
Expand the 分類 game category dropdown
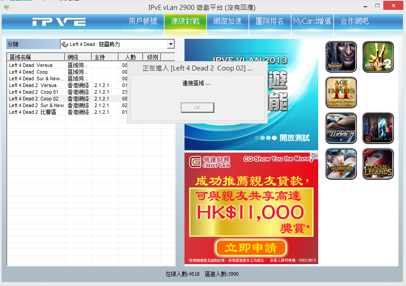click(171, 44)
